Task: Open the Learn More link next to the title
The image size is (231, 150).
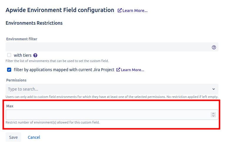Action: point(135,11)
